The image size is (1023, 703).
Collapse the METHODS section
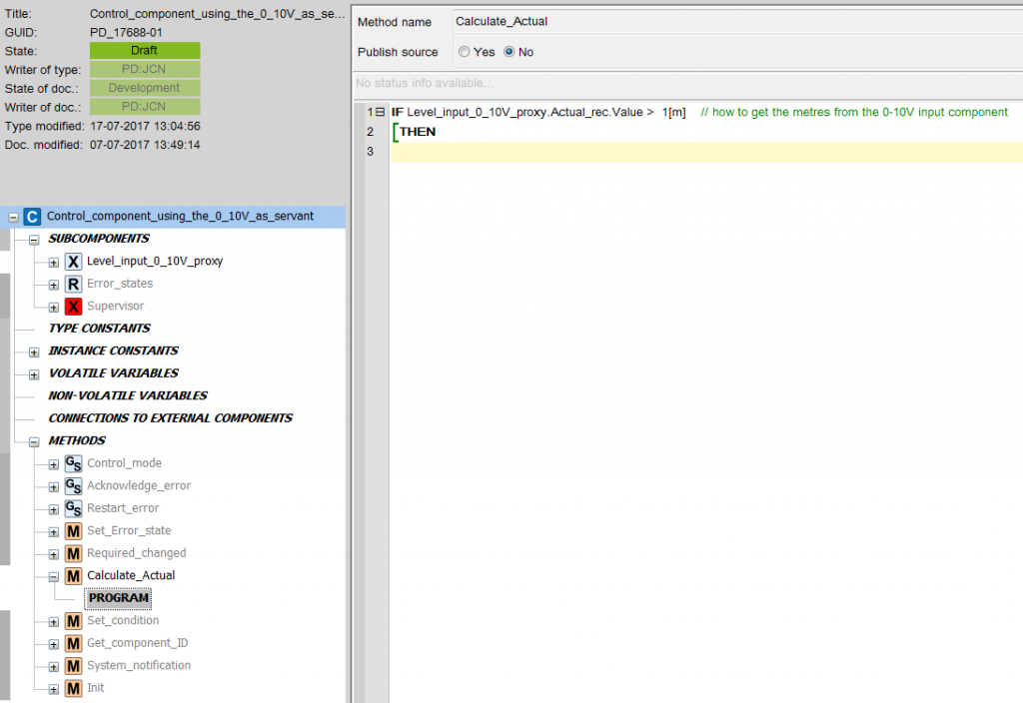click(x=34, y=441)
